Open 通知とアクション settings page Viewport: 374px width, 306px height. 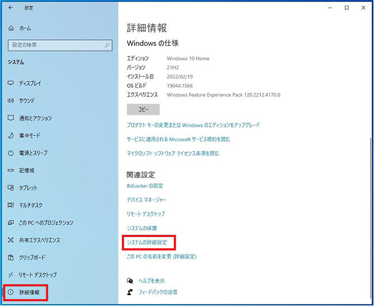pos(35,118)
